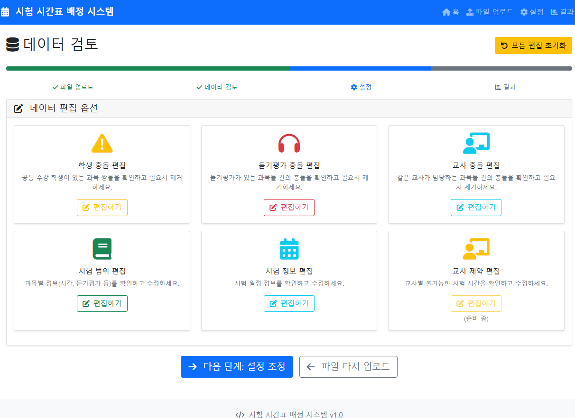Select the 설정 progress step
575x418 pixels.
click(361, 87)
